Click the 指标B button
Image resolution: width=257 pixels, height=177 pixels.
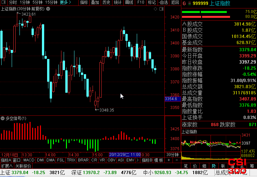147,160
